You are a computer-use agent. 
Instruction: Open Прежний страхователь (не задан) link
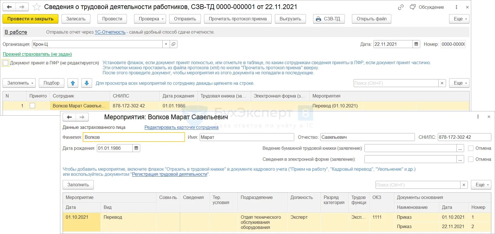click(37, 54)
